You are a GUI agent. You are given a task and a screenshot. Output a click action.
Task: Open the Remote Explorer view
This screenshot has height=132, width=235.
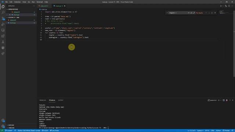[x=3, y=30]
